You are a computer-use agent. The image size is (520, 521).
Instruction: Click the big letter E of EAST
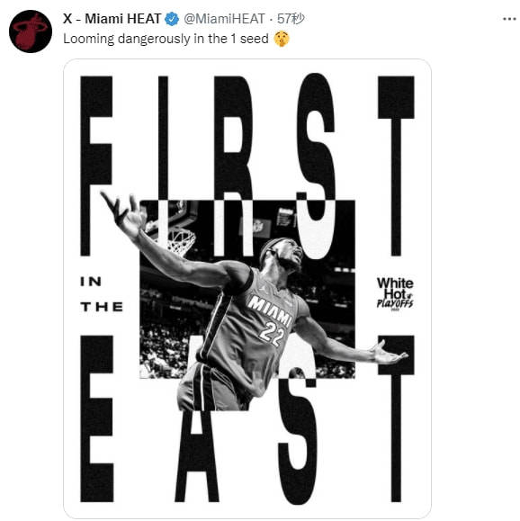[x=96, y=418]
